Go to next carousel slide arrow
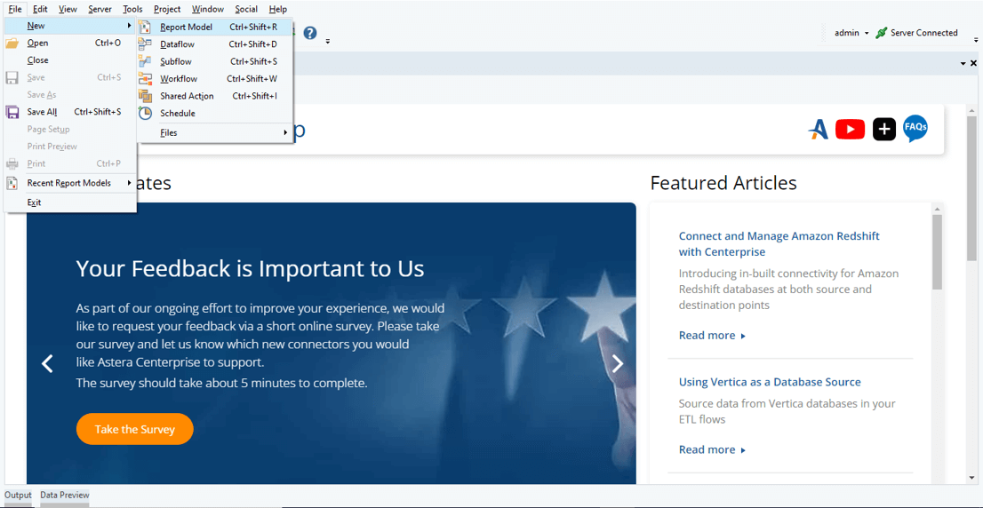Viewport: 983px width, 508px height. coord(618,363)
